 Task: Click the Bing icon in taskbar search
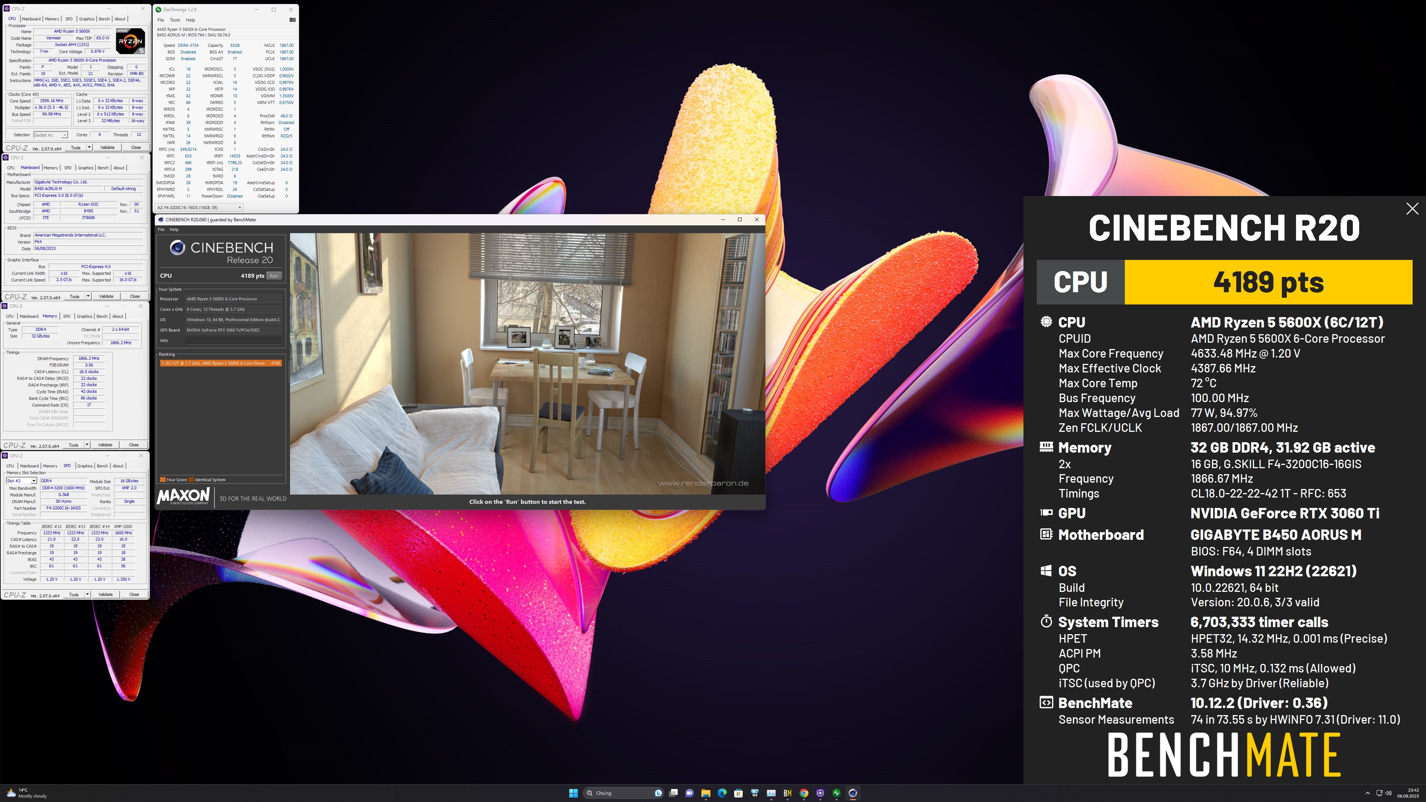click(658, 793)
